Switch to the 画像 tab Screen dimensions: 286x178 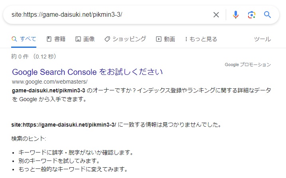(85, 39)
